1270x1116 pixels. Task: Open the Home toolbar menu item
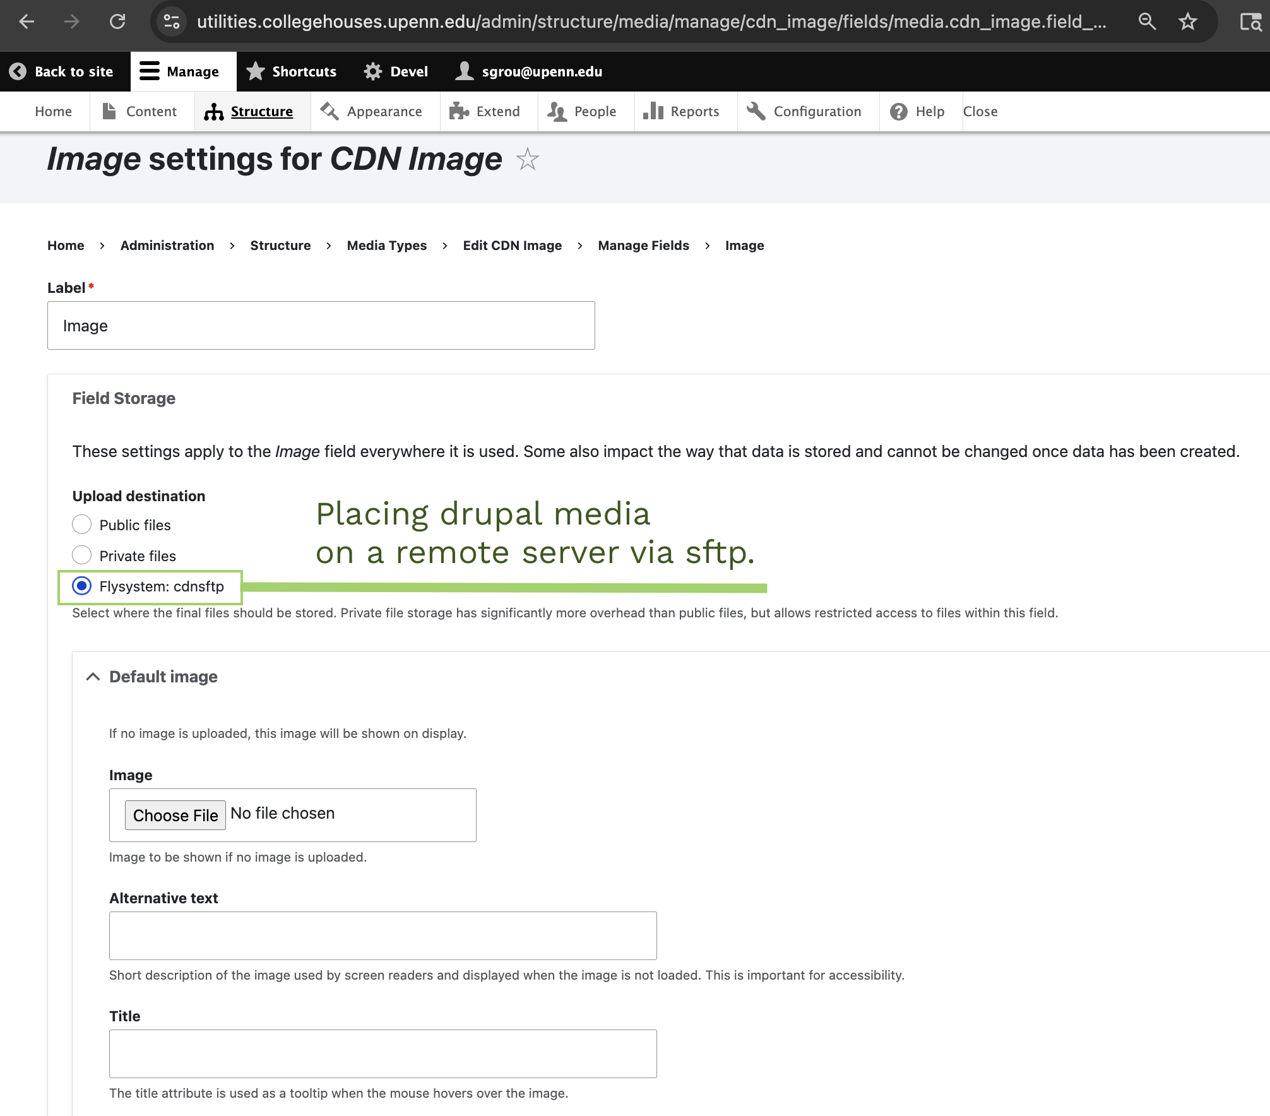[x=53, y=111]
